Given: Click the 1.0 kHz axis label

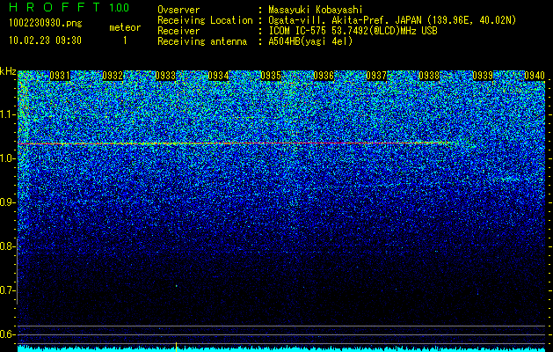Looking at the screenshot, I should tap(7, 158).
